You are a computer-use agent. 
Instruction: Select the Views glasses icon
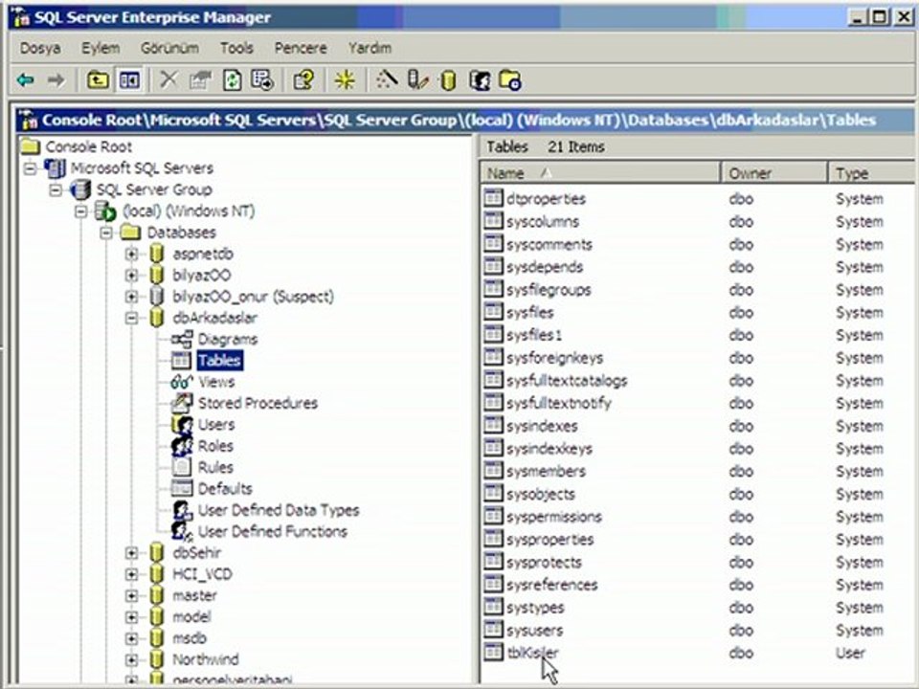pos(182,382)
